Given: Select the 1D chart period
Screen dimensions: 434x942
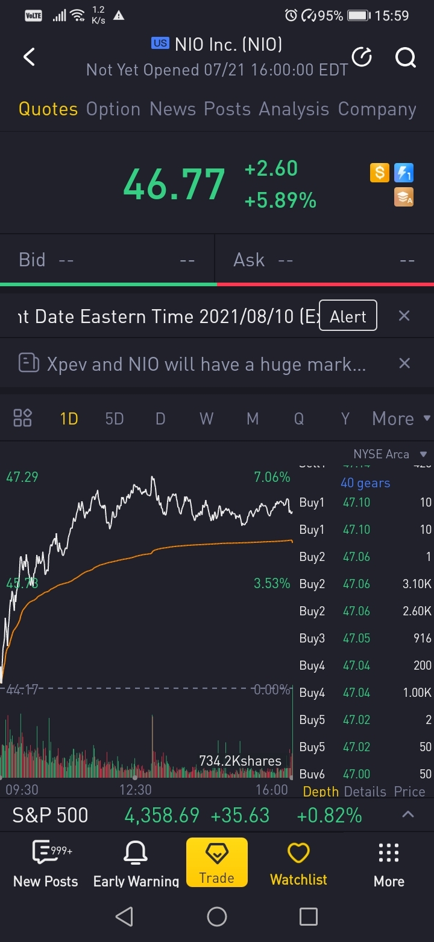Looking at the screenshot, I should (x=69, y=418).
